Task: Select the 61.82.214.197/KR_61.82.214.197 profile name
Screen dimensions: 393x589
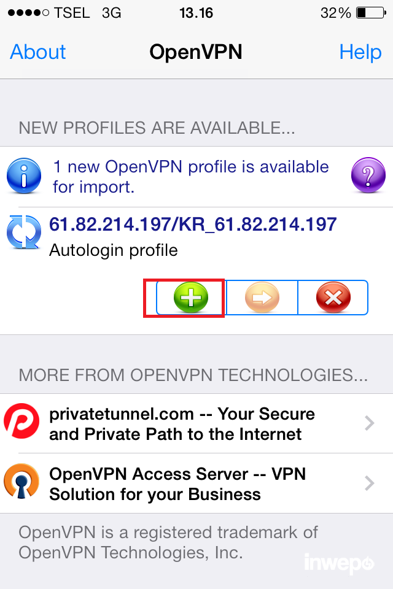Action: [193, 225]
